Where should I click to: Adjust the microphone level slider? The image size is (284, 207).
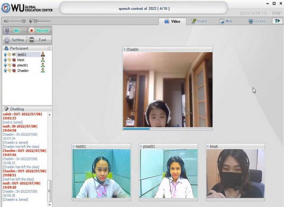click(x=36, y=21)
